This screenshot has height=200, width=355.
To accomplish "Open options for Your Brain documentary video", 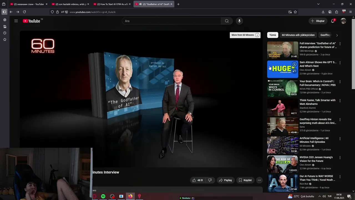I will click(x=340, y=82).
